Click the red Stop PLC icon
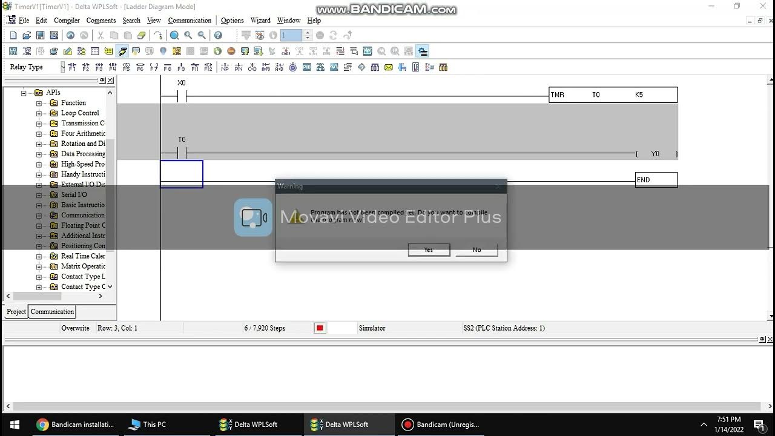The height and width of the screenshot is (436, 775). coord(231,51)
